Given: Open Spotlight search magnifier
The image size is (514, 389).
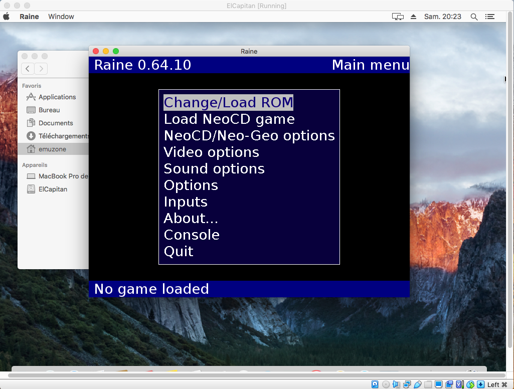Looking at the screenshot, I should tap(474, 17).
